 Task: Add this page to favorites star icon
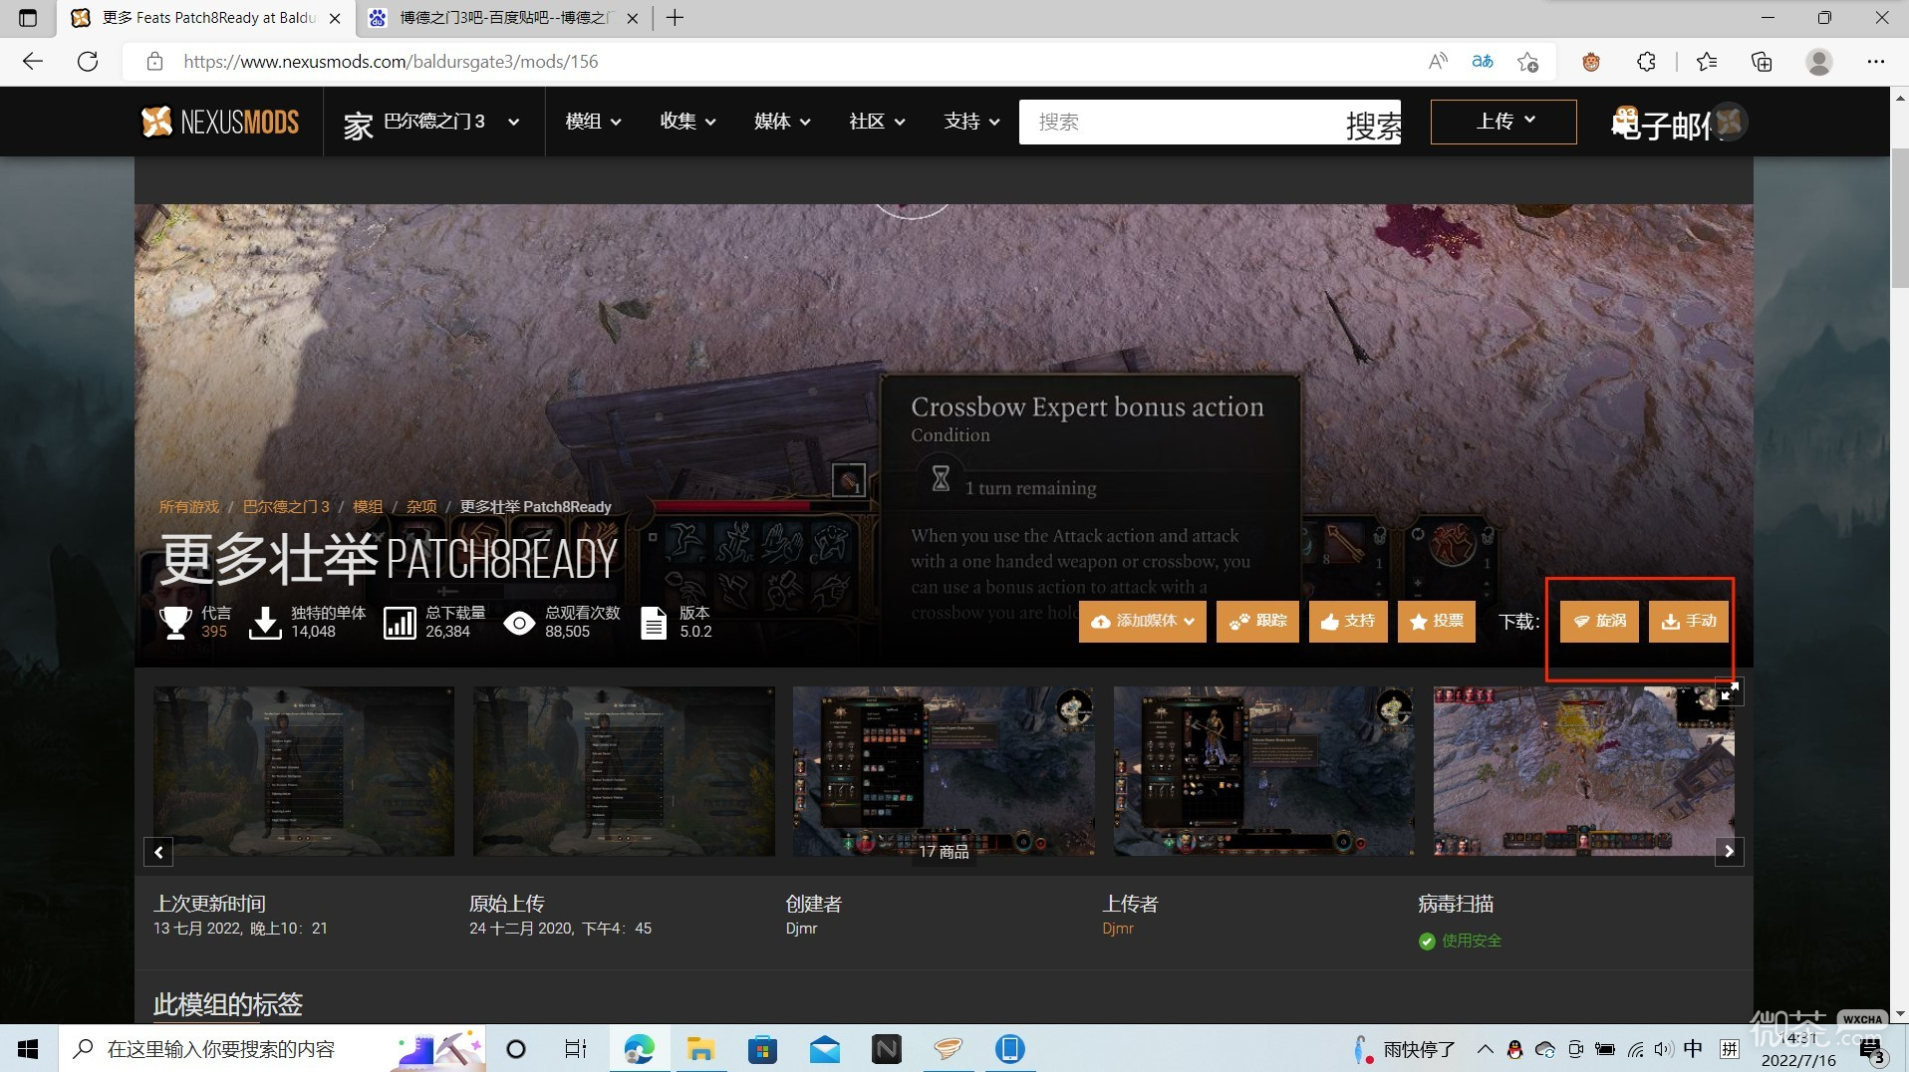point(1527,62)
